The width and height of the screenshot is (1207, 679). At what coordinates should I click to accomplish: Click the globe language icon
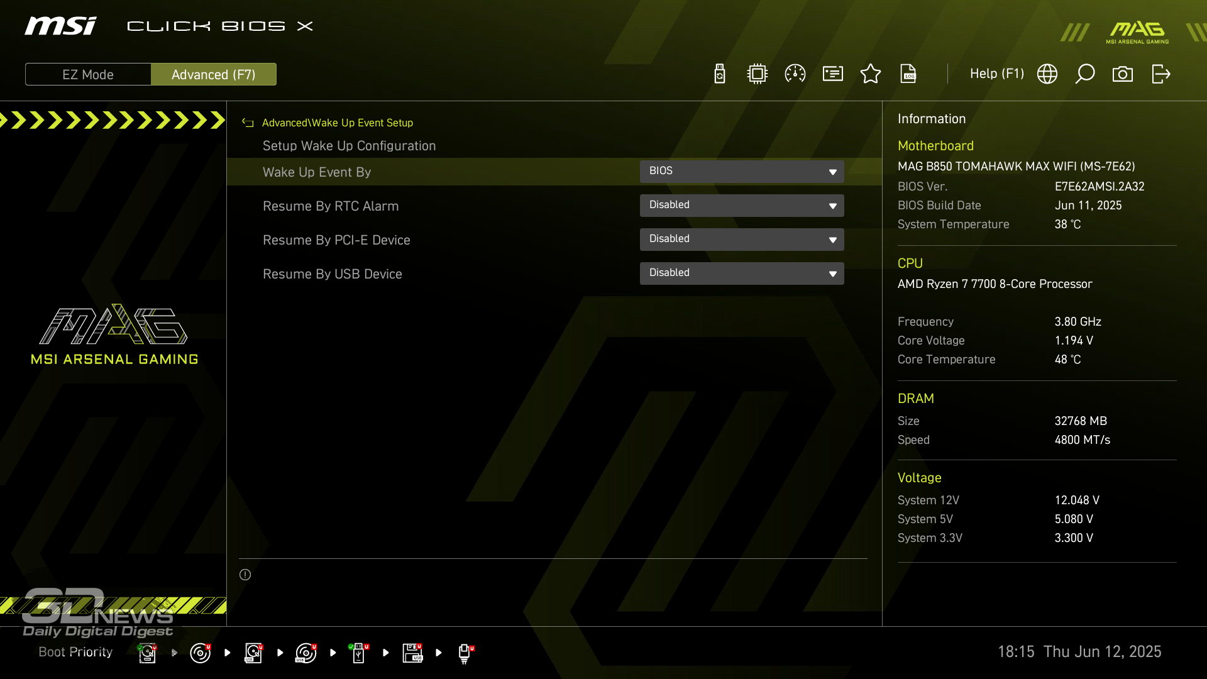1047,74
